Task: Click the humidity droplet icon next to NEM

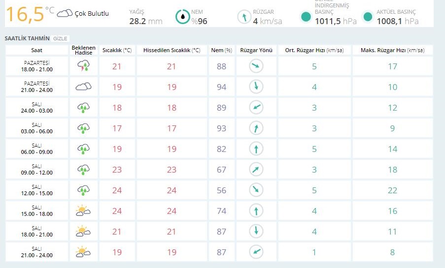Action: pos(183,17)
